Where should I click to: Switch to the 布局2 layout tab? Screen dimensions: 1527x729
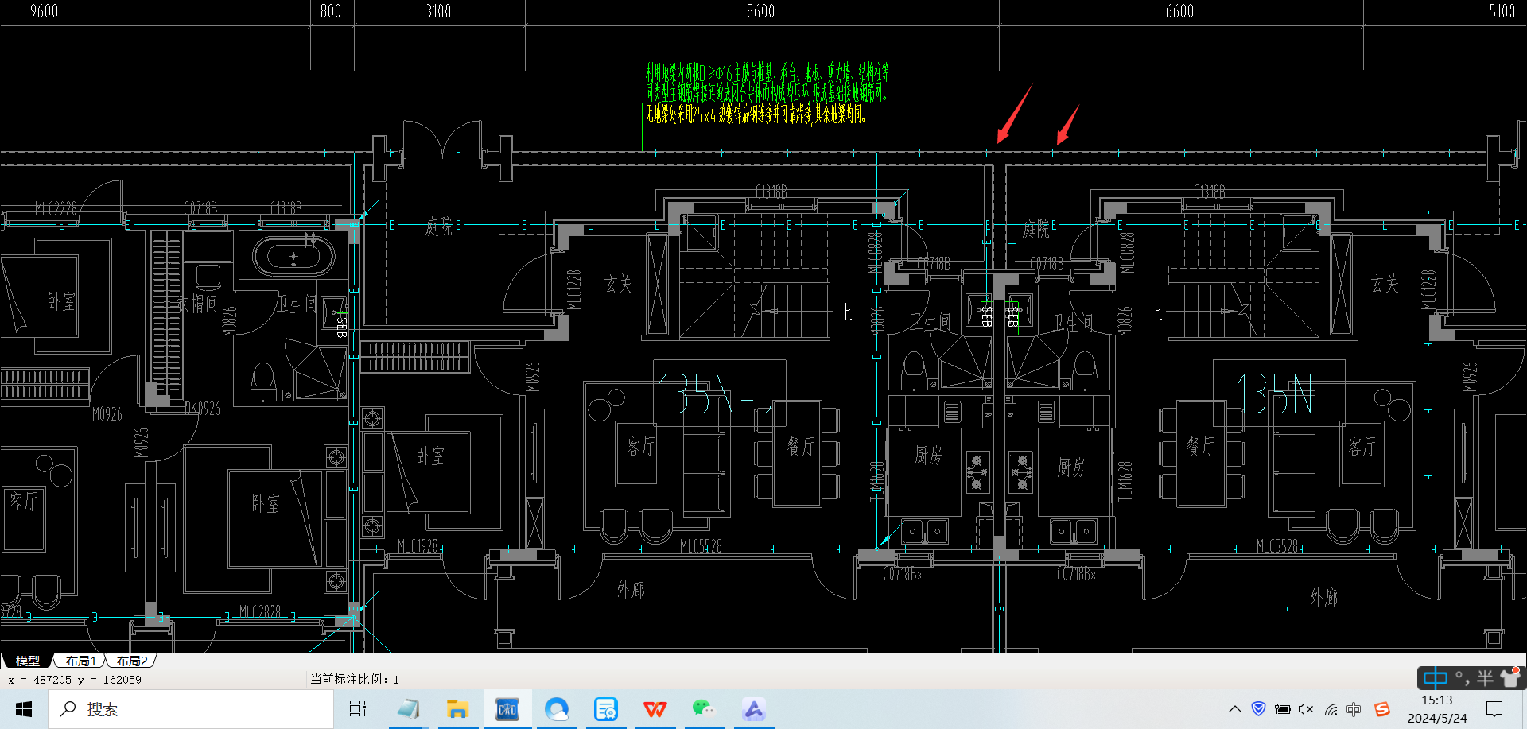[x=132, y=661]
